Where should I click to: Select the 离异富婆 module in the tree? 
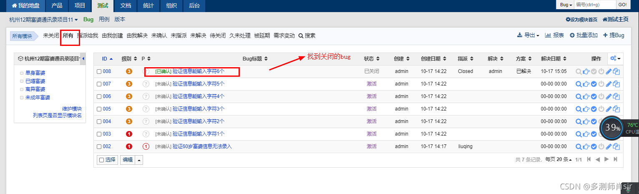point(35,89)
